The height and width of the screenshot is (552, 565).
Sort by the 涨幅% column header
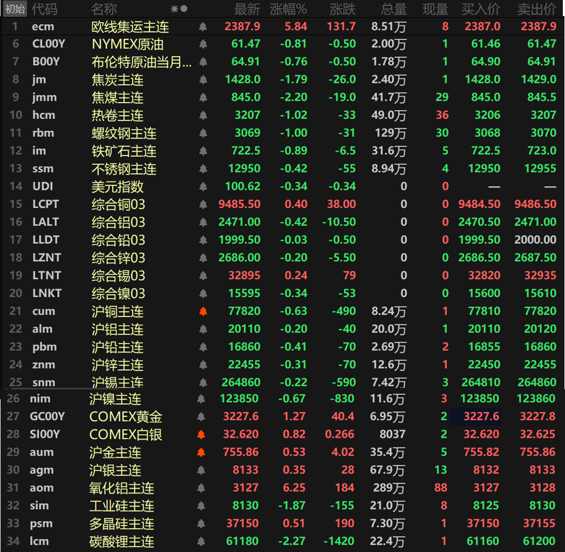coord(288,9)
